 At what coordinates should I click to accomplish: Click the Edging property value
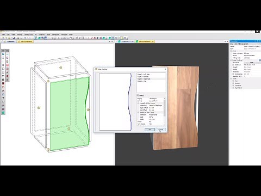156,99
